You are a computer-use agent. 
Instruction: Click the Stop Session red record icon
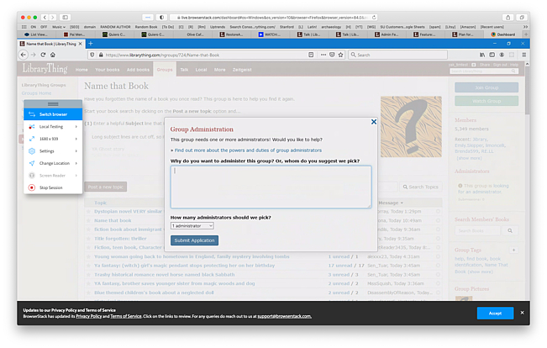32,187
